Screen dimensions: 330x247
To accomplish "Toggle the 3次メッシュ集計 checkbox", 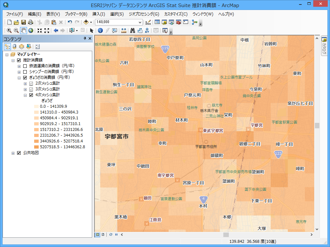I will coord(31,89).
